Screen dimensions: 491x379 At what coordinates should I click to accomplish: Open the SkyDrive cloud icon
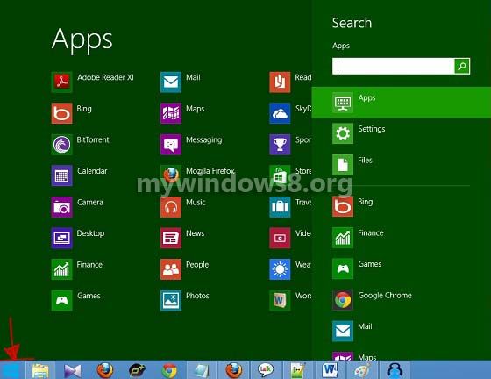(x=280, y=113)
